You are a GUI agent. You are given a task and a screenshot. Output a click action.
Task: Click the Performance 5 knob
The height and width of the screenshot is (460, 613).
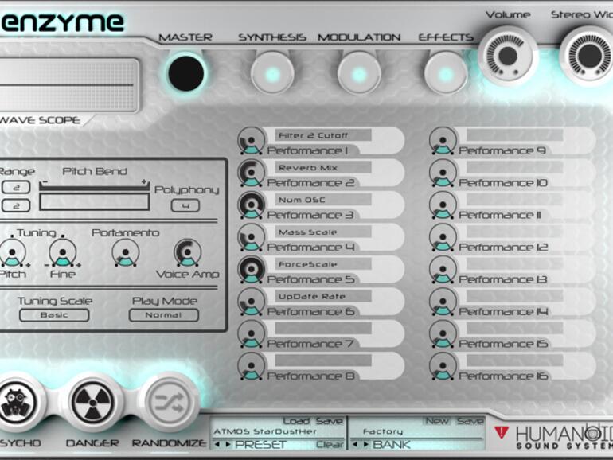pyautogui.click(x=252, y=269)
